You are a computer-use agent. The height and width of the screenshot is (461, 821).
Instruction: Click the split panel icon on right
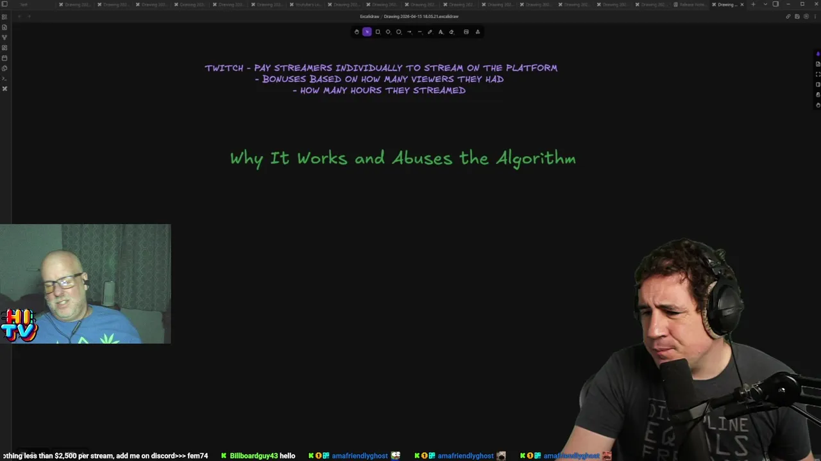tap(818, 85)
